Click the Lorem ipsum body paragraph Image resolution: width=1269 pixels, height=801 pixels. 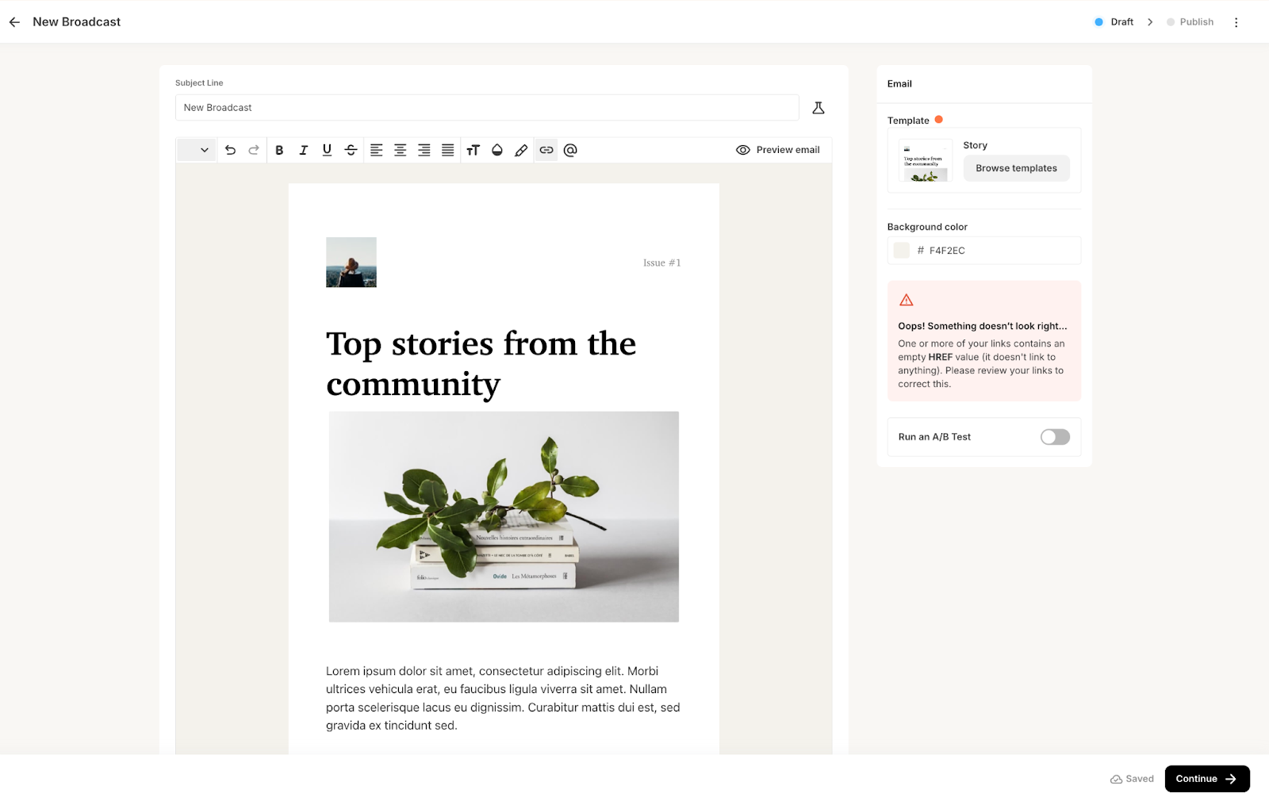pos(503,698)
